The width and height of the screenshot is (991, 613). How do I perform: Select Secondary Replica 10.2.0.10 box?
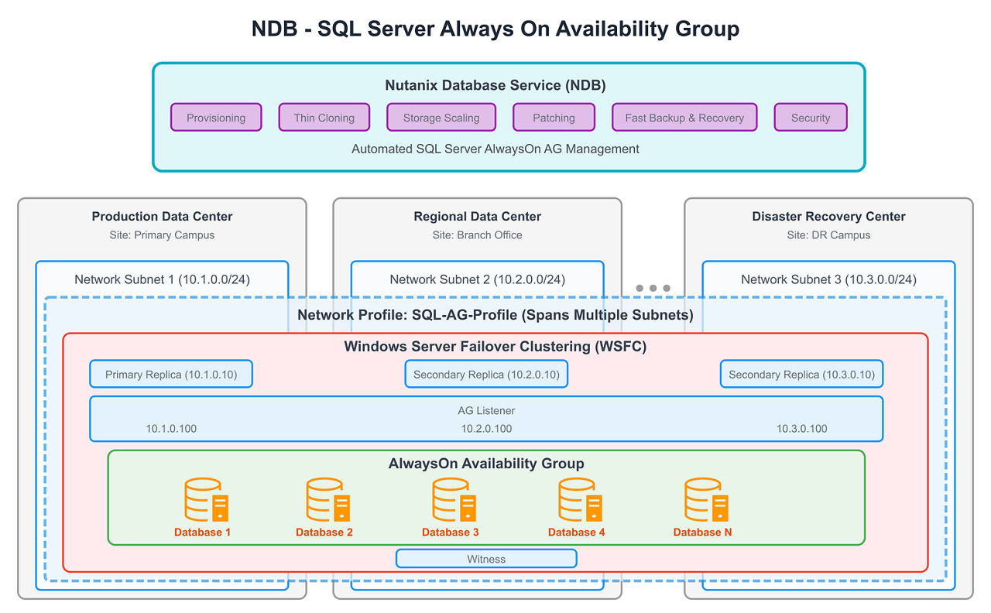[486, 374]
